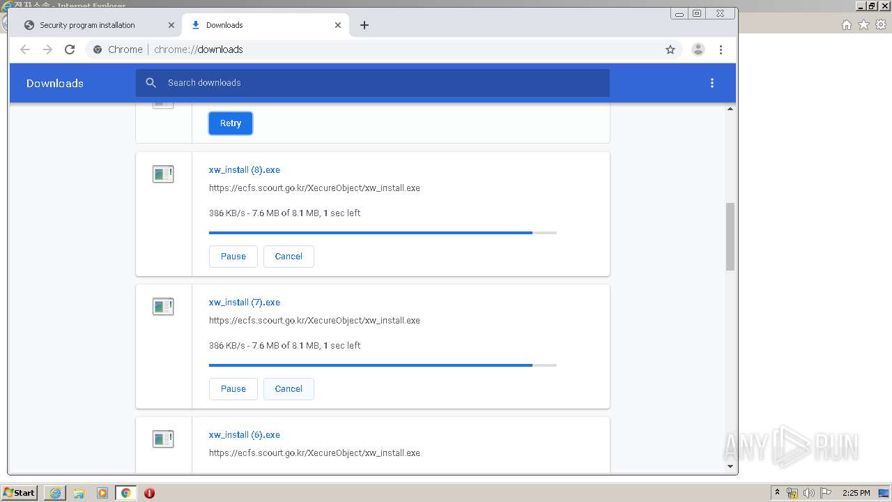The height and width of the screenshot is (502, 892).
Task: Show hidden system tray icons
Action: coord(777,493)
